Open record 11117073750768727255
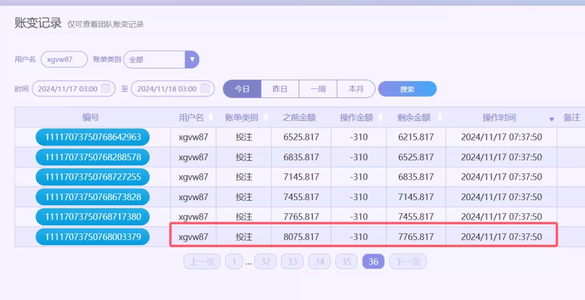This screenshot has height=300, width=585. pos(93,177)
